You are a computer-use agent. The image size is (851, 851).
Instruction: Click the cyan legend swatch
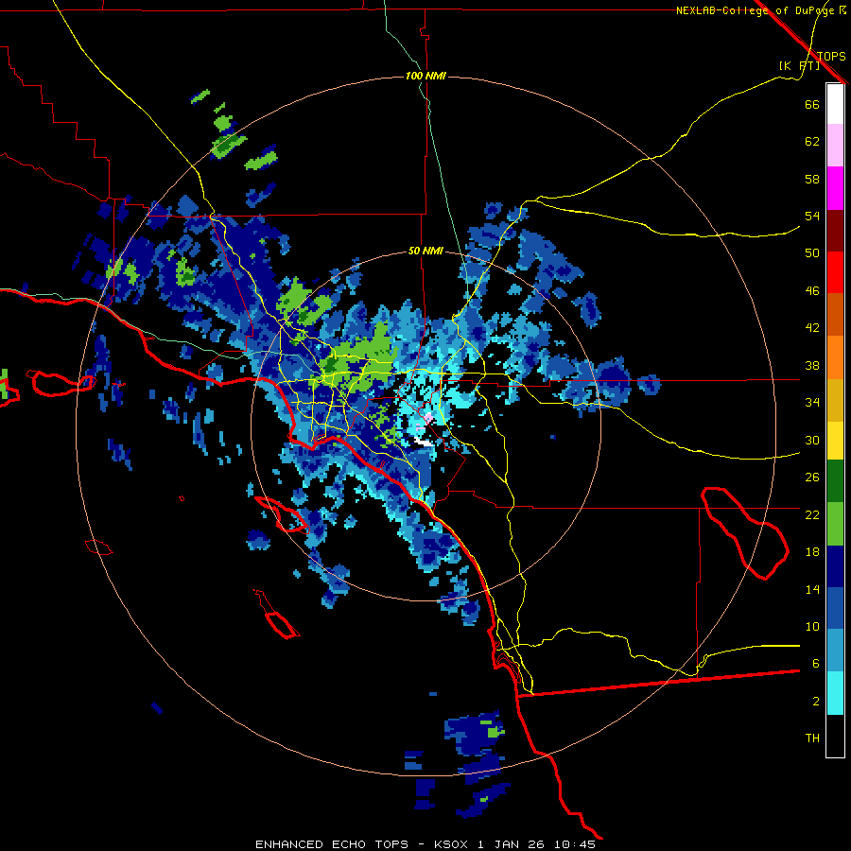(x=835, y=693)
